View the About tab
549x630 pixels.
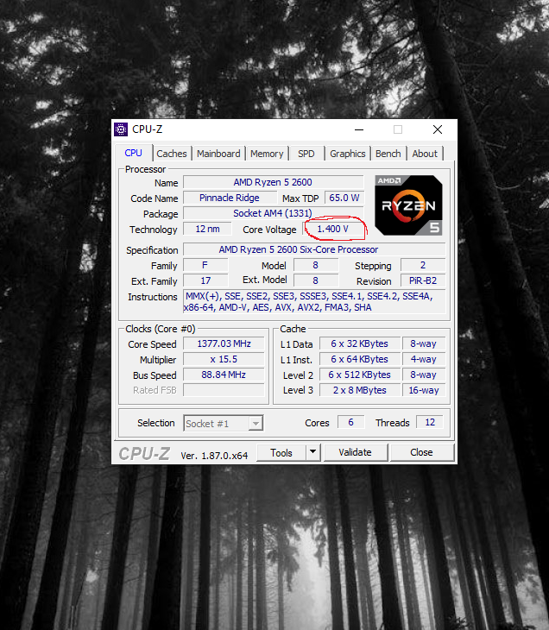[425, 154]
